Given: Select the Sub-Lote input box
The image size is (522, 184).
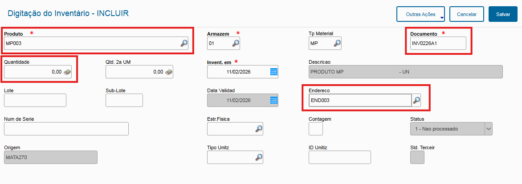Looking at the screenshot, I should point(124,100).
